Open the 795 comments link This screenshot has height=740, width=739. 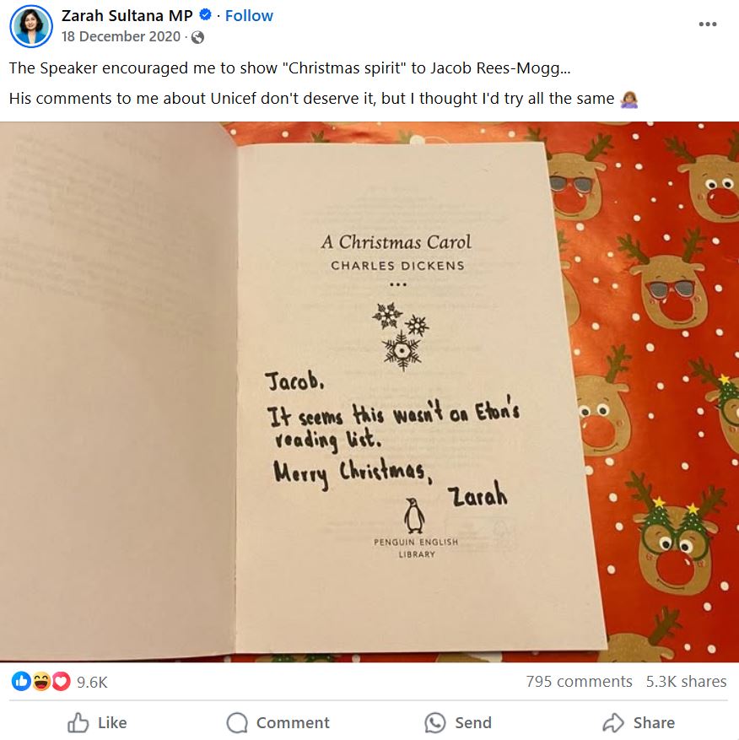point(579,682)
